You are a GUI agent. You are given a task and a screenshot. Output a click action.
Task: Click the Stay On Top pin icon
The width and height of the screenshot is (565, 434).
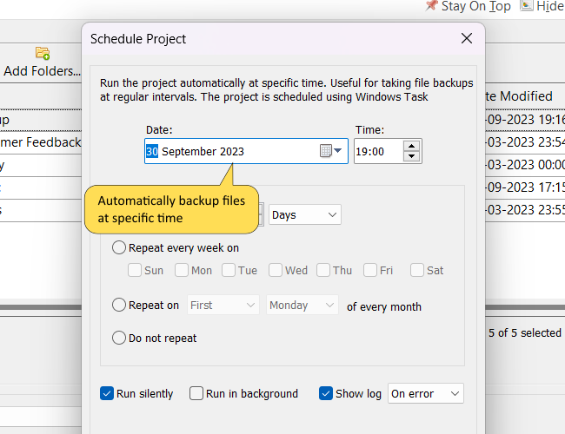click(x=431, y=6)
